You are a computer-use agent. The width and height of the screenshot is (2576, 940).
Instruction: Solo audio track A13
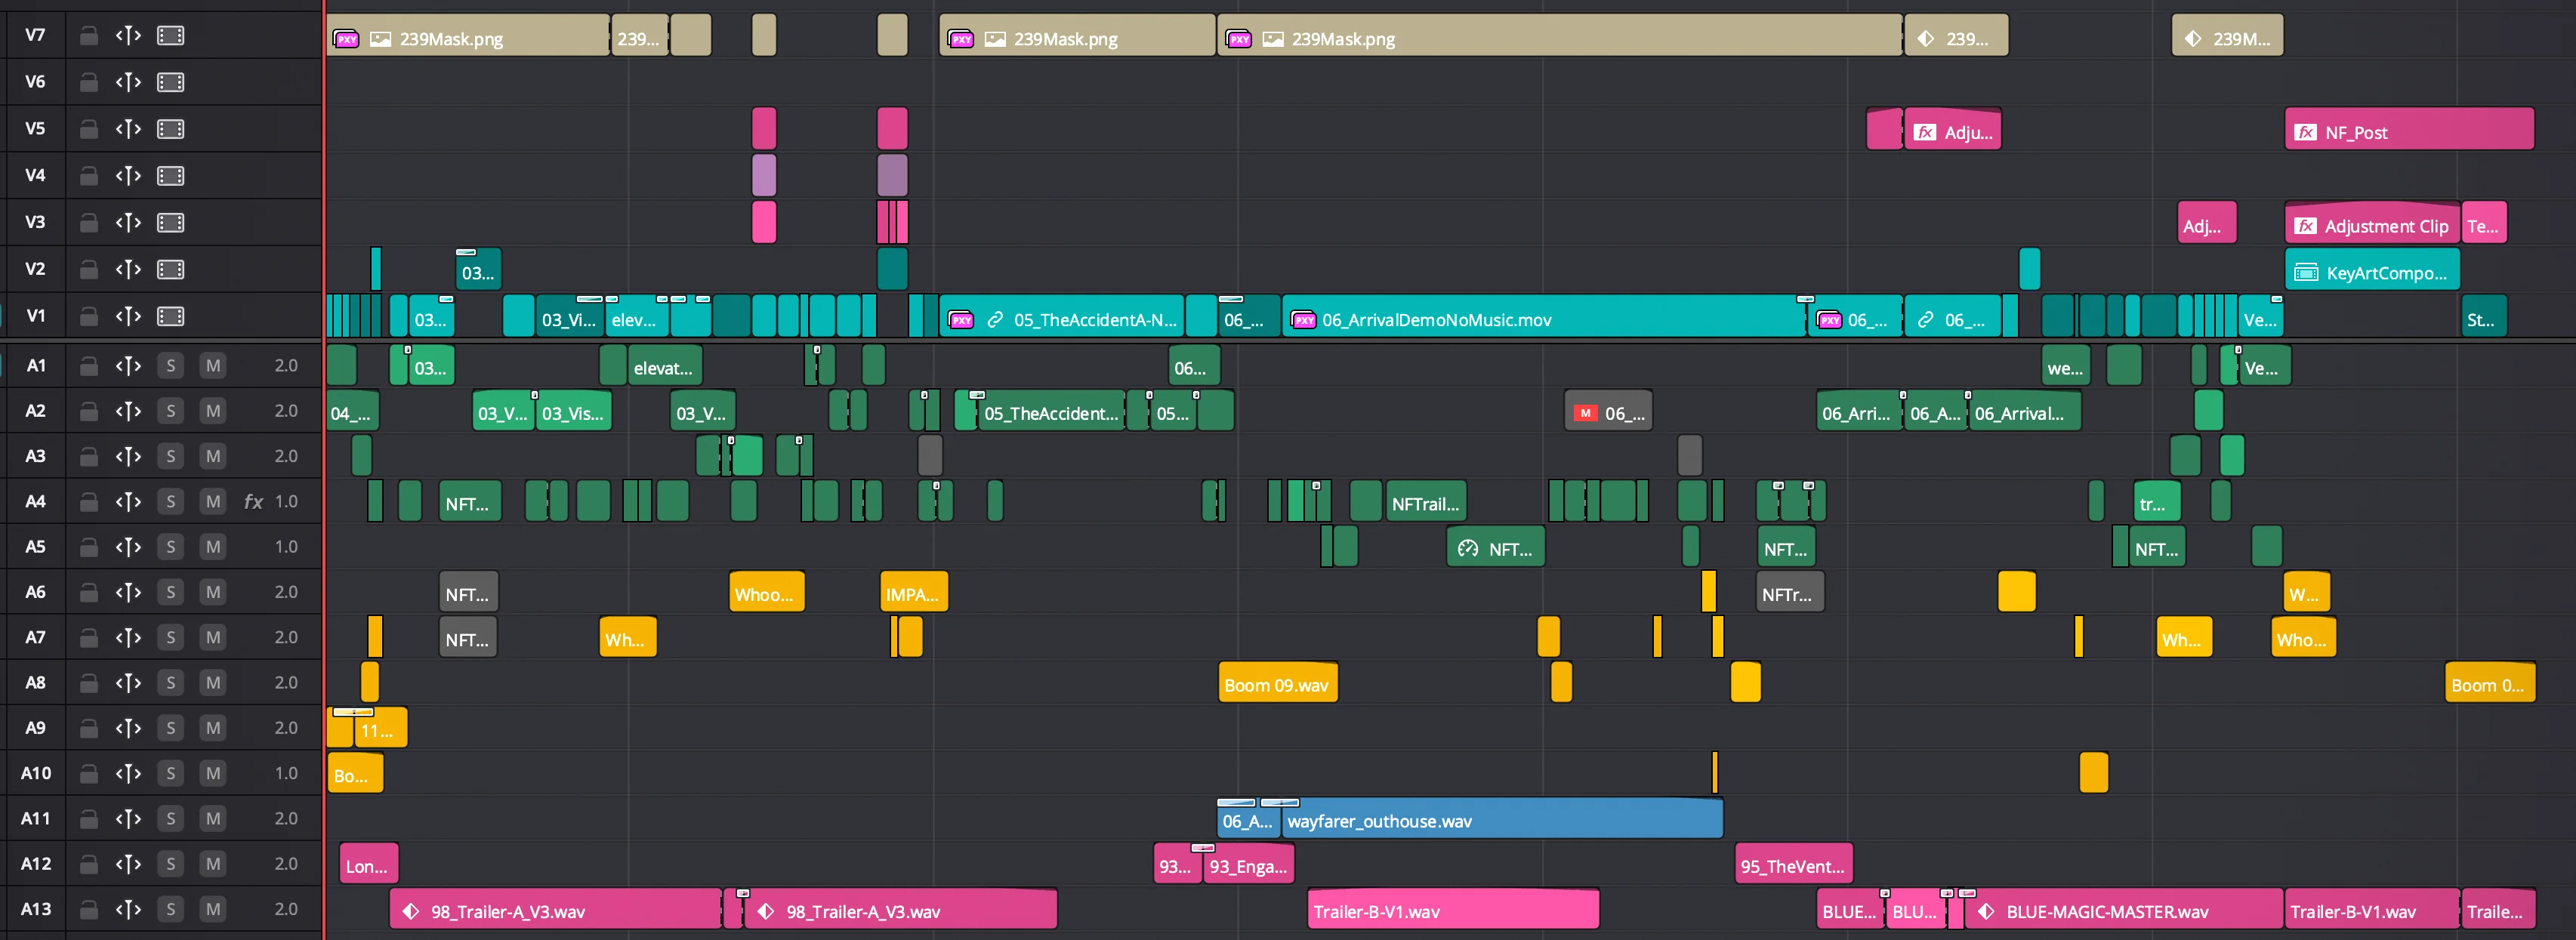pos(171,909)
